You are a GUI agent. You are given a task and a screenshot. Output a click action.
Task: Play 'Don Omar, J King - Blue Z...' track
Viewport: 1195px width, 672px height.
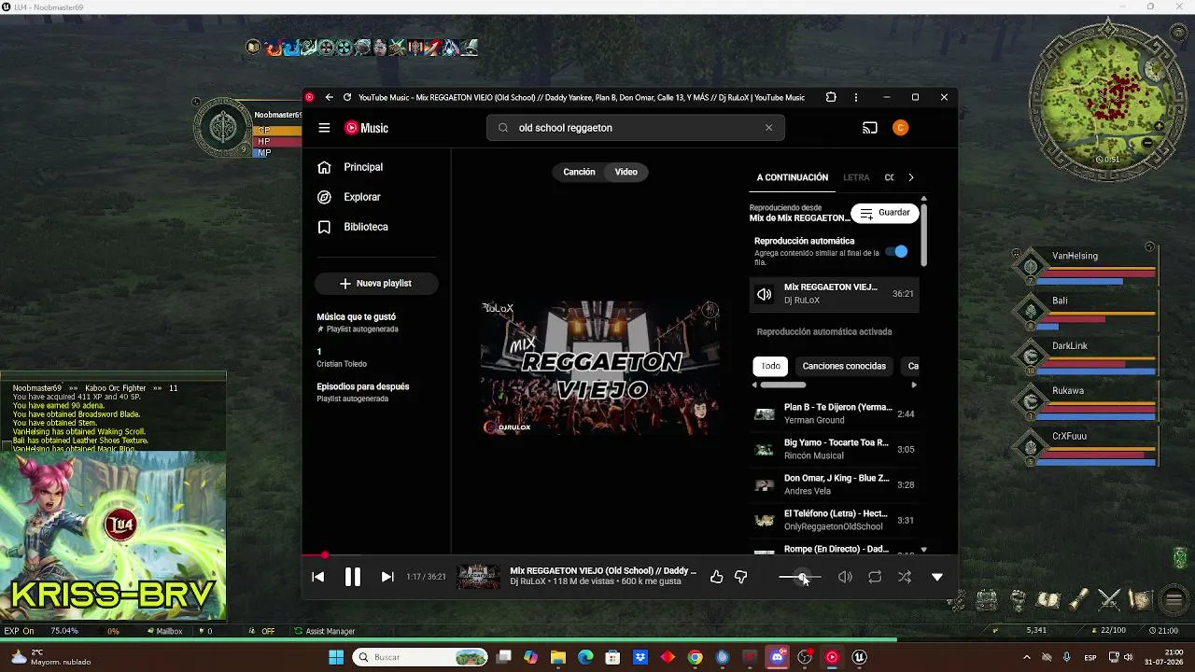(x=835, y=484)
